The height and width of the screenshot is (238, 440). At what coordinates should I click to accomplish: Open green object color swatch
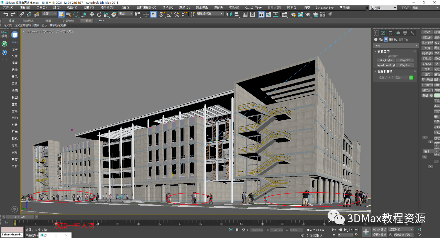coord(411,77)
